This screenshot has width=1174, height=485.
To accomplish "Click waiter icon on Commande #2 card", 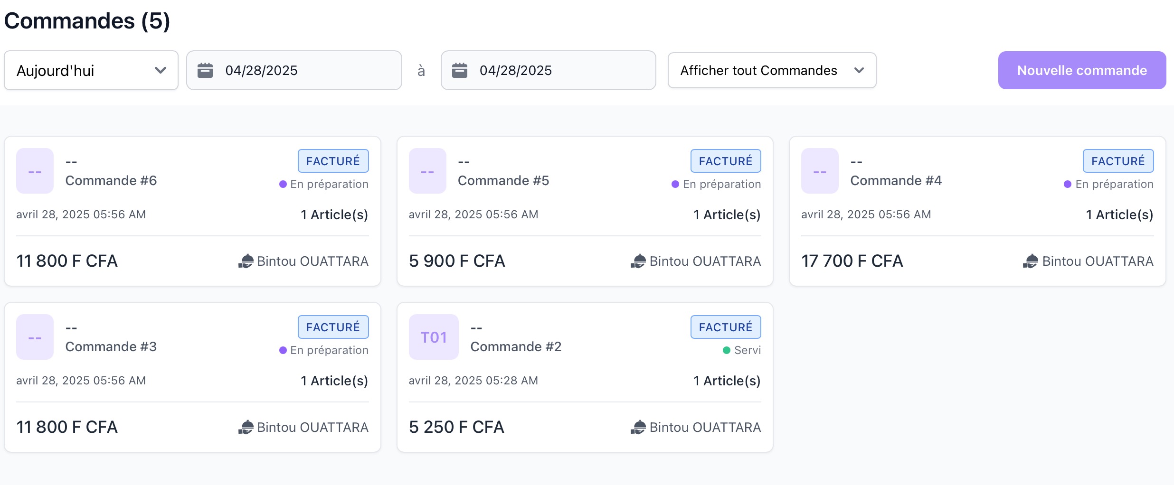I will pos(638,427).
